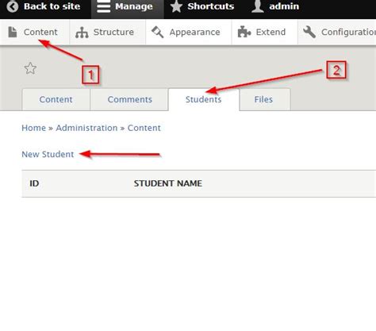376x331 pixels.
Task: Follow the Content breadcrumb link
Action: [144, 128]
